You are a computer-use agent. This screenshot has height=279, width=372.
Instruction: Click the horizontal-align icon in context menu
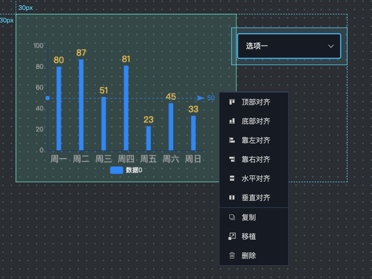coord(232,179)
